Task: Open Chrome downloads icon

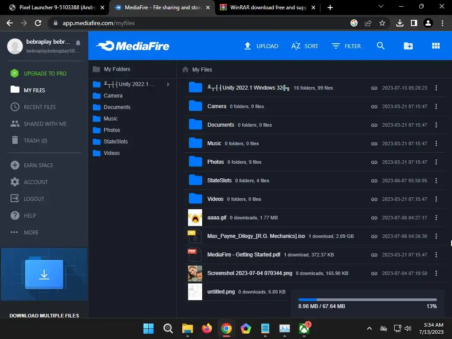Action: pyautogui.click(x=399, y=23)
